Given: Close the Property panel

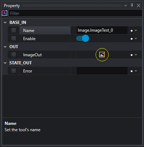Looking at the screenshot, I should click(x=139, y=6).
